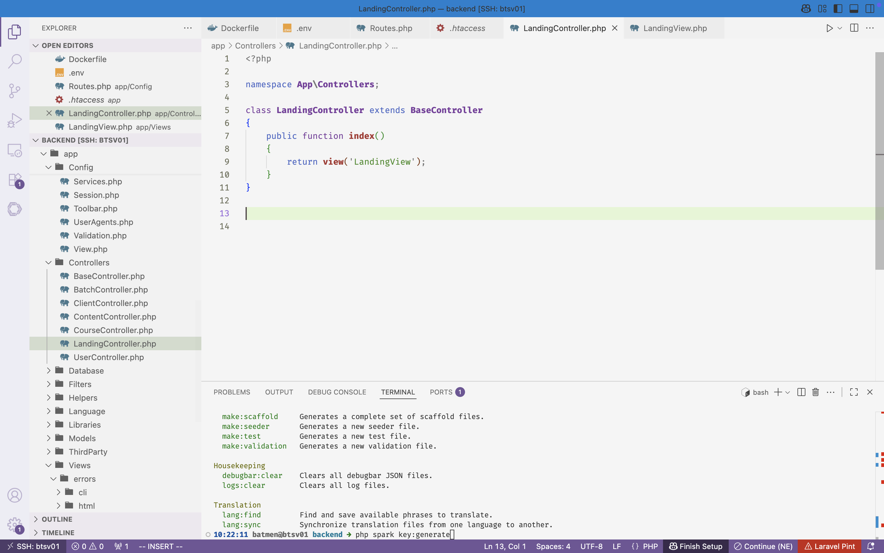This screenshot has width=884, height=553.
Task: Toggle the bottom panel visibility
Action: tap(854, 8)
